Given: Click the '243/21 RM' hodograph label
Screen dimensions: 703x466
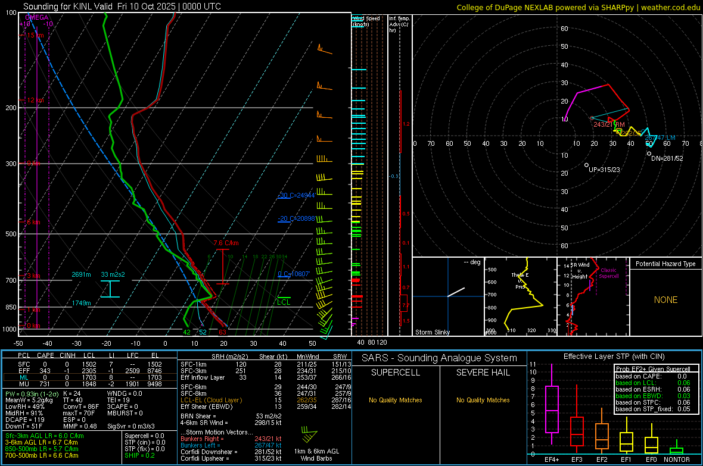Looking at the screenshot, I should (x=609, y=124).
